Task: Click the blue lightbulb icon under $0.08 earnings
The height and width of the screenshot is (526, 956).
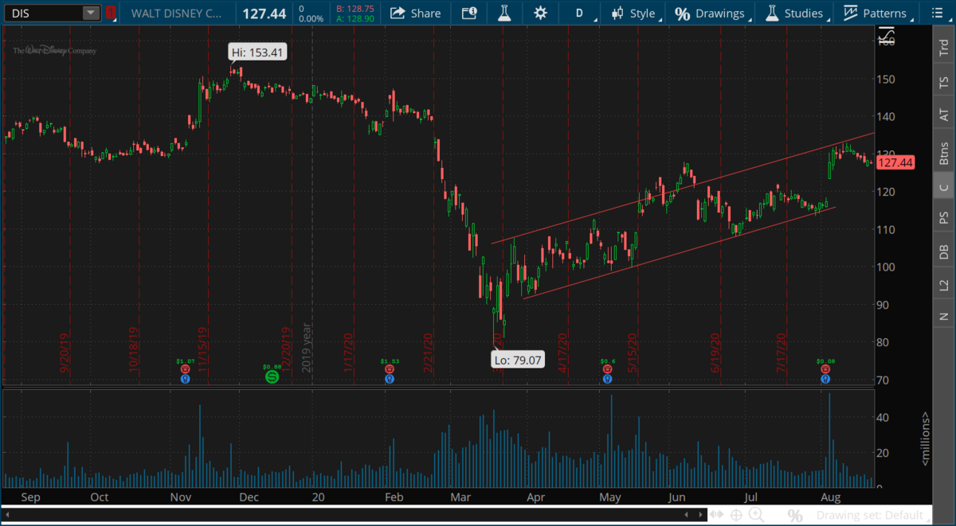Action: click(825, 379)
